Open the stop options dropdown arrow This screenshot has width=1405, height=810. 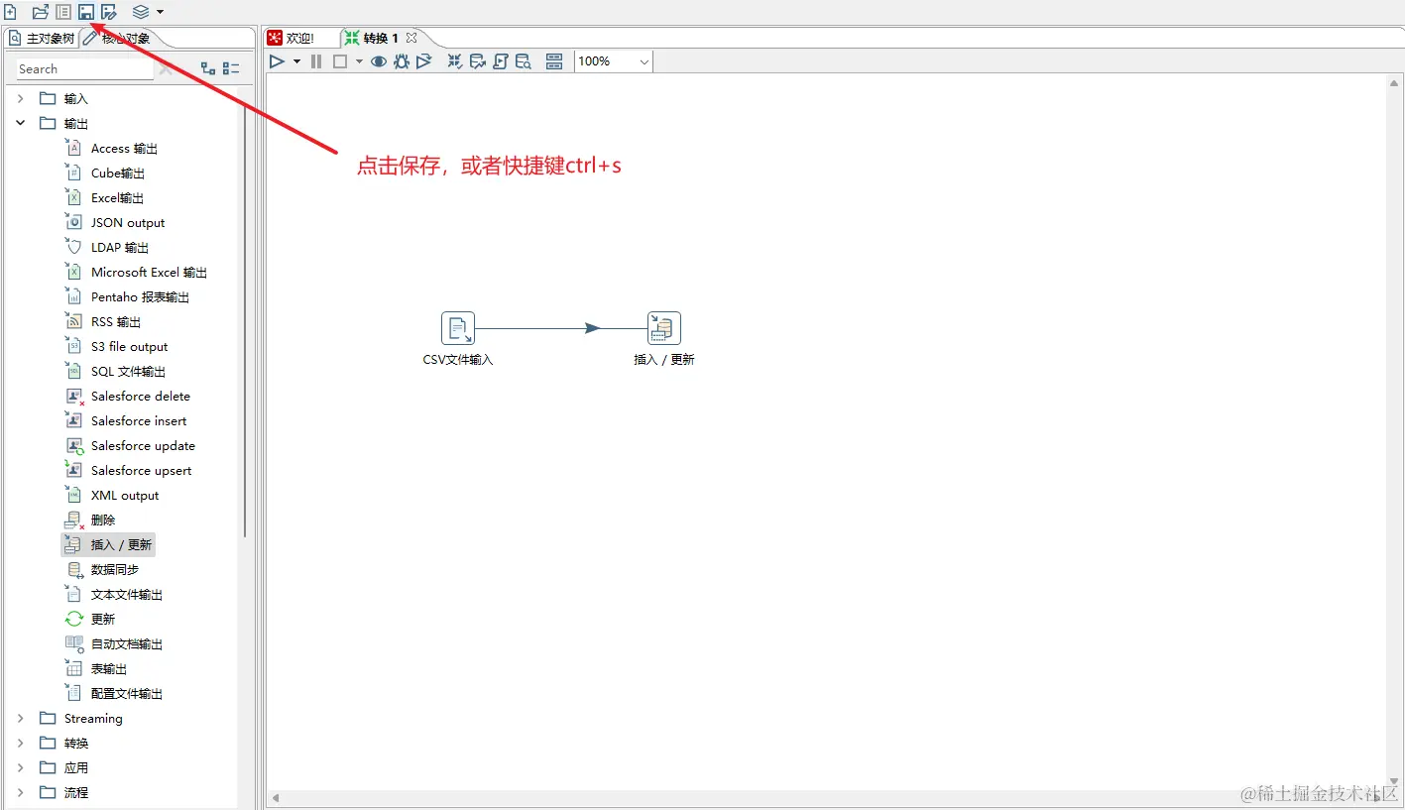[359, 61]
